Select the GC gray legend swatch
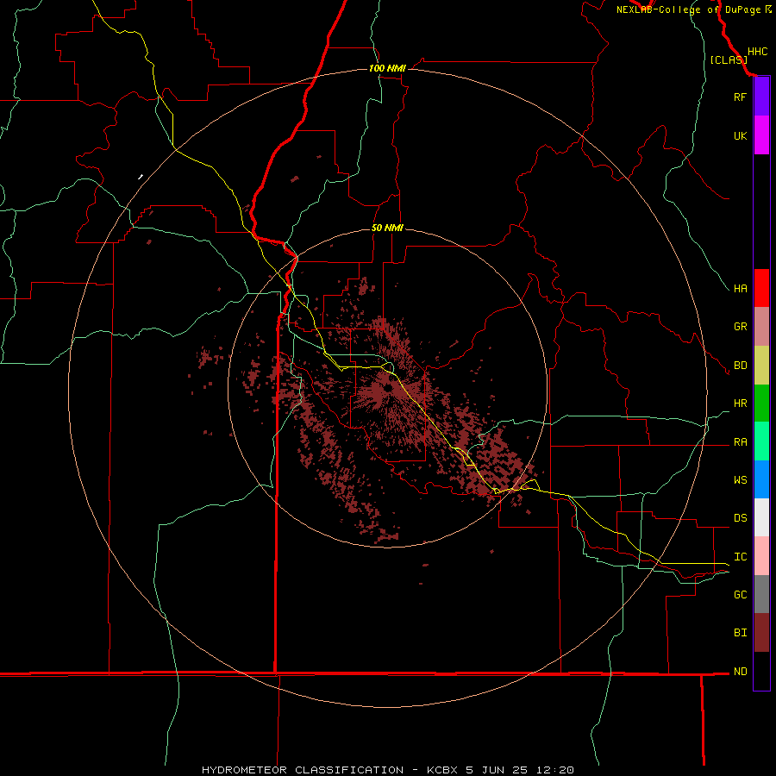776x776 pixels. click(x=761, y=594)
